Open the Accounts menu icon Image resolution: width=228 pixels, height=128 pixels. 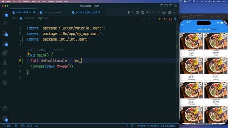pos(5,108)
